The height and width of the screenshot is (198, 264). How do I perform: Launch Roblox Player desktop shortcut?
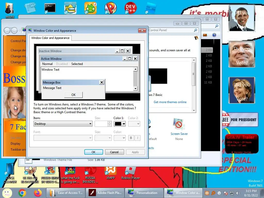point(130,172)
